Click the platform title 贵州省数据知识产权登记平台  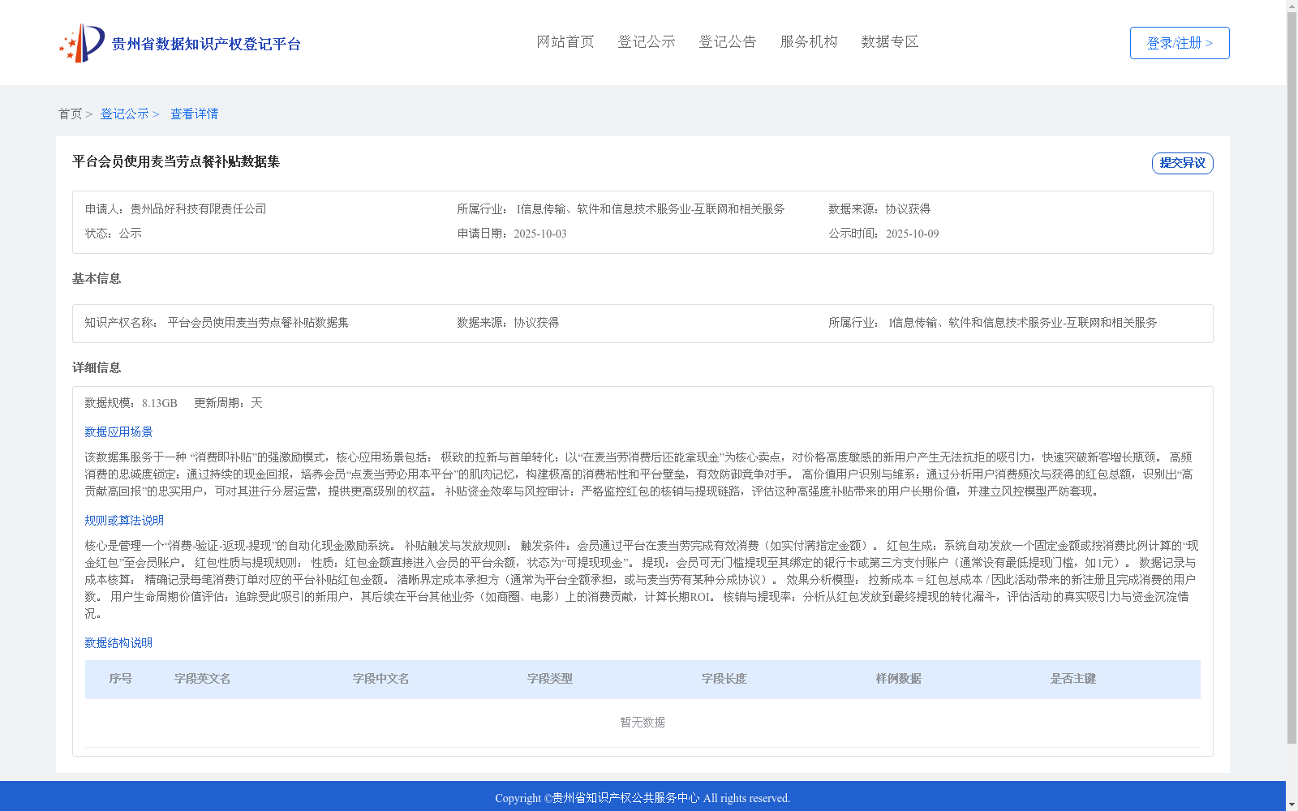coord(206,44)
